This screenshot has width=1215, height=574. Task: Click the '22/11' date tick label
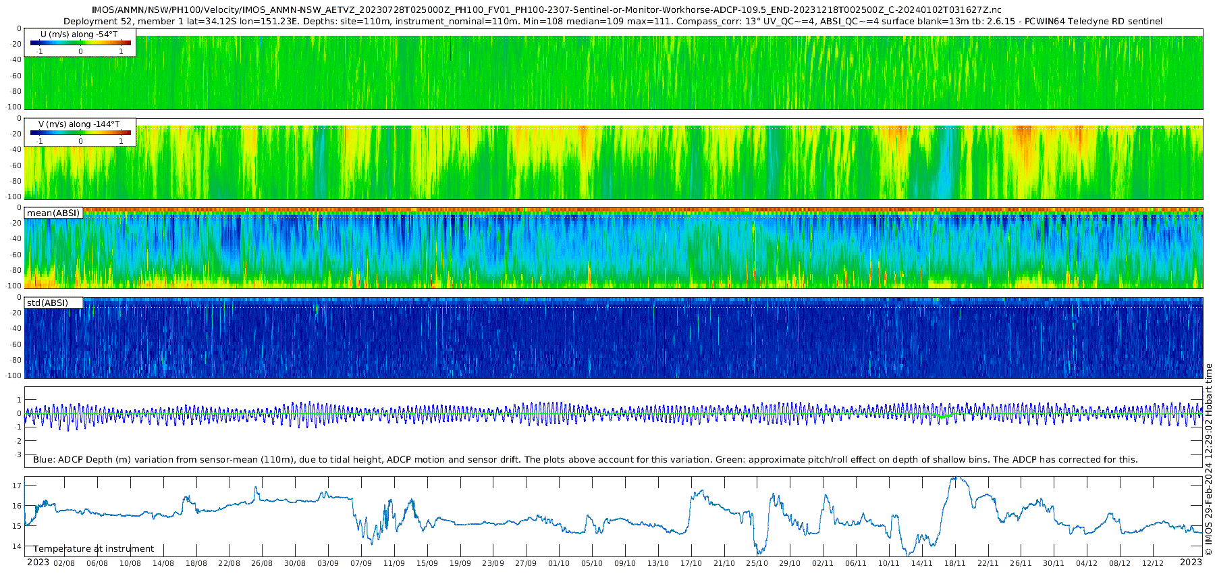pos(988,563)
